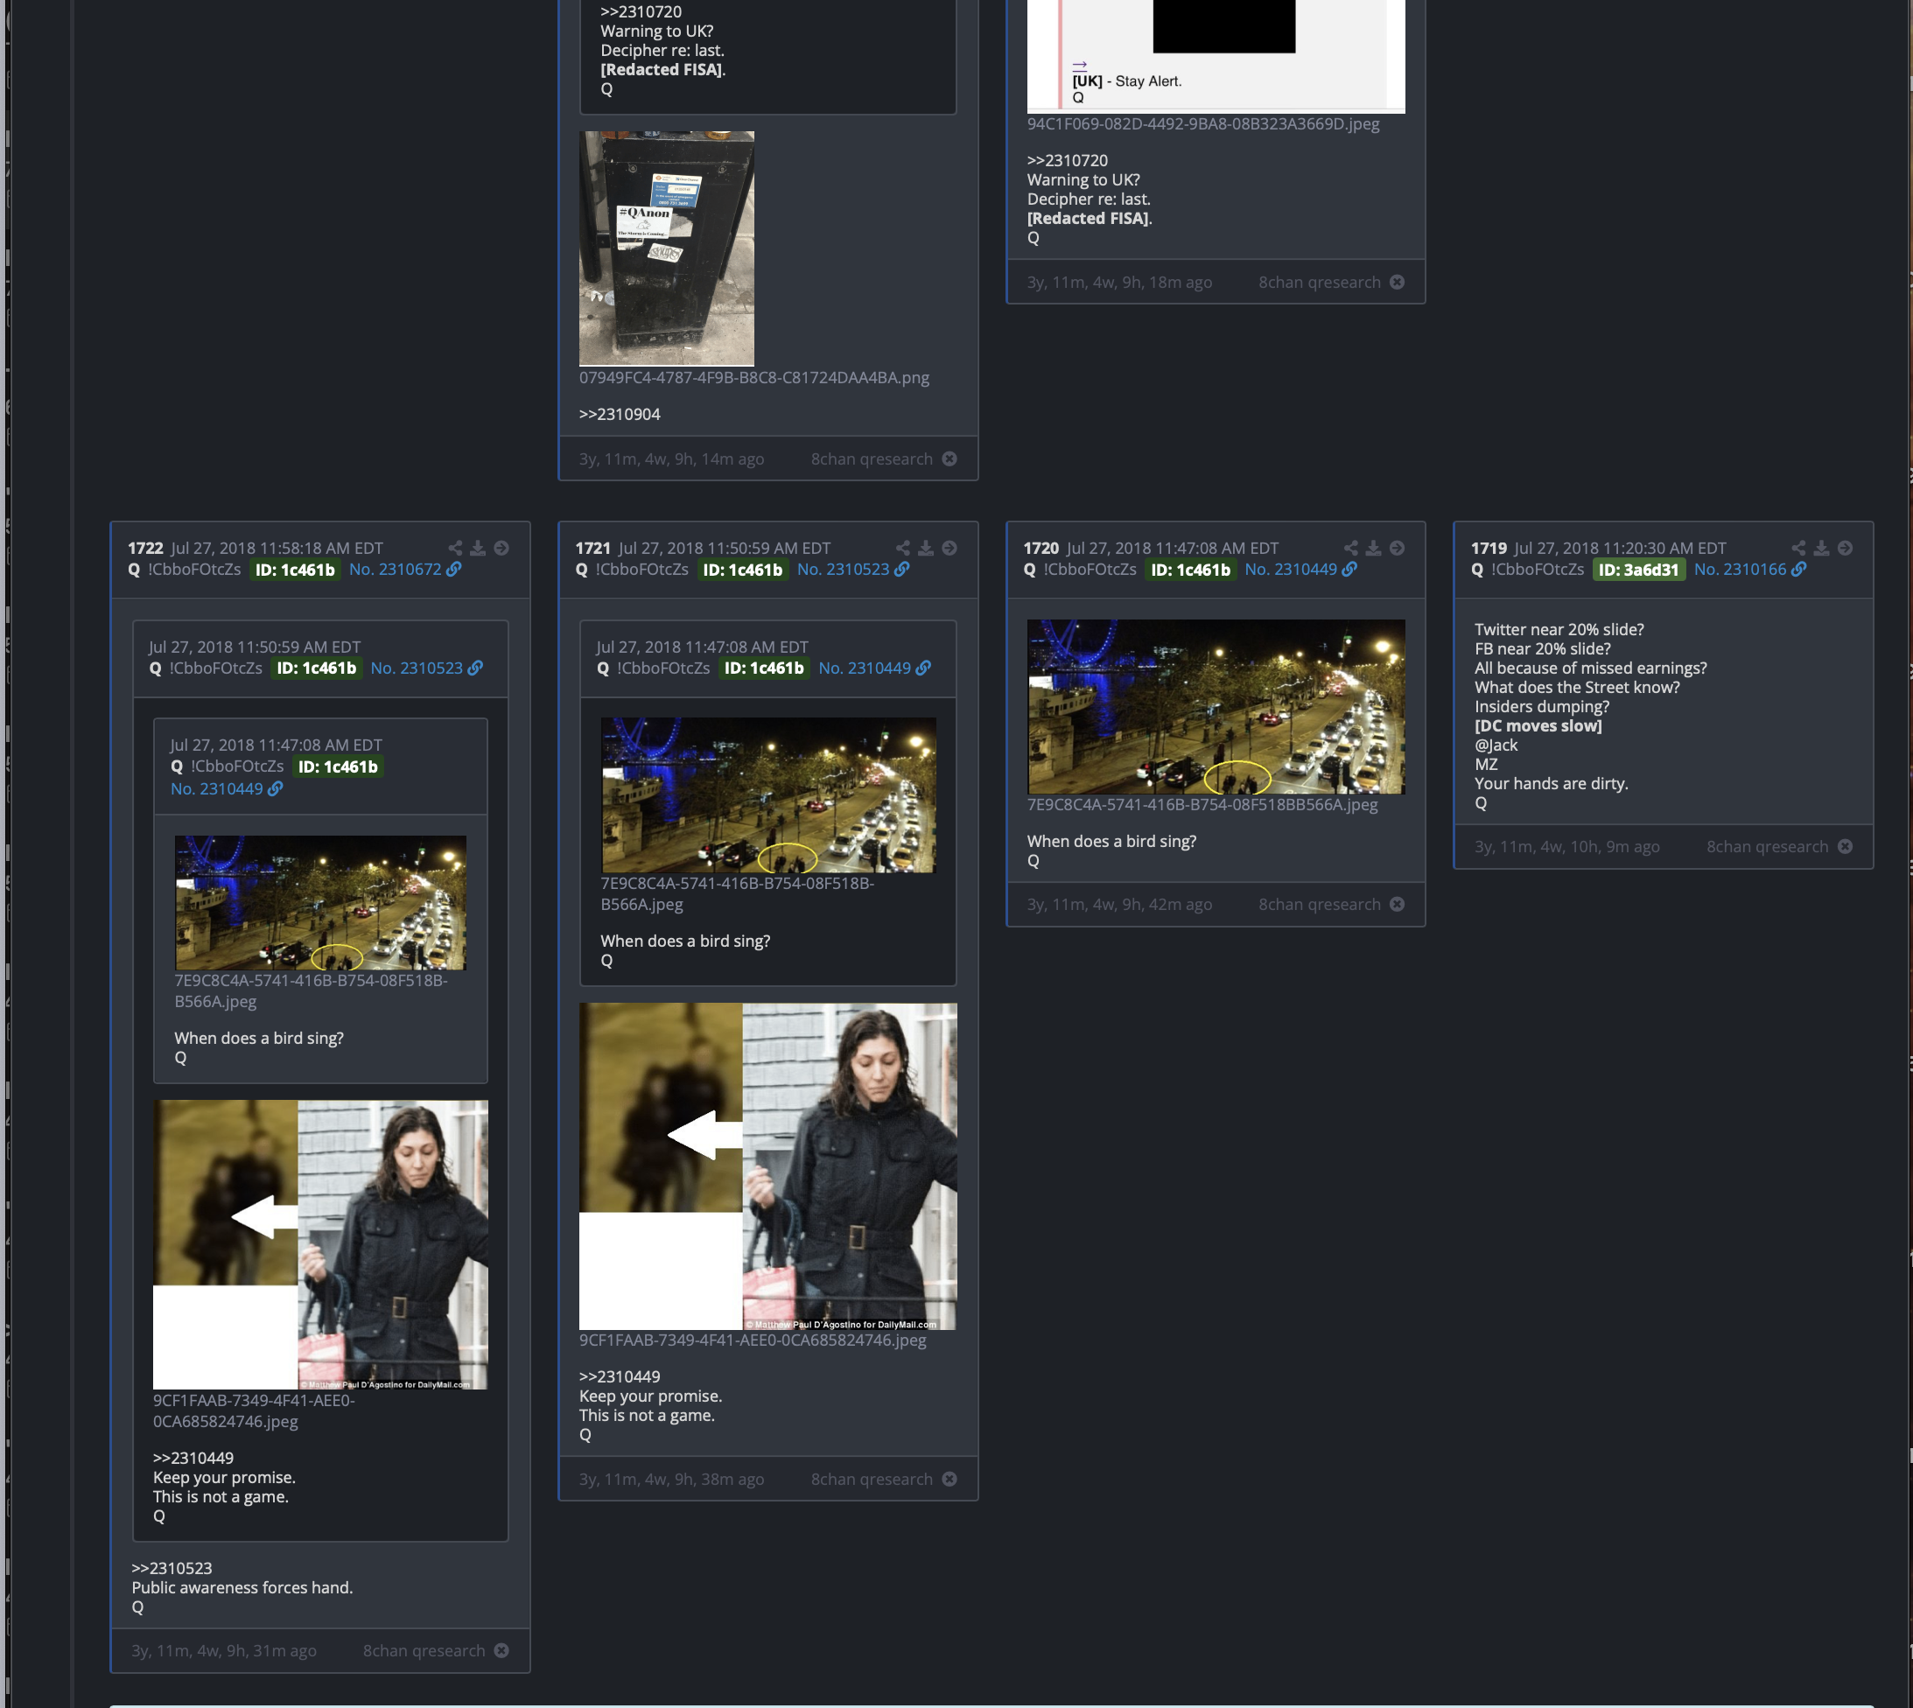
Task: Click the download icon on post 1722
Action: [x=478, y=548]
